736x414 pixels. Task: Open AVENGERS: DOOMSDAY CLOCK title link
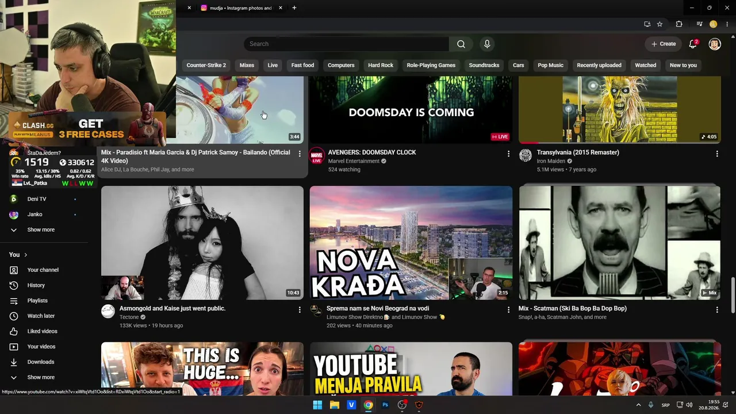372,152
